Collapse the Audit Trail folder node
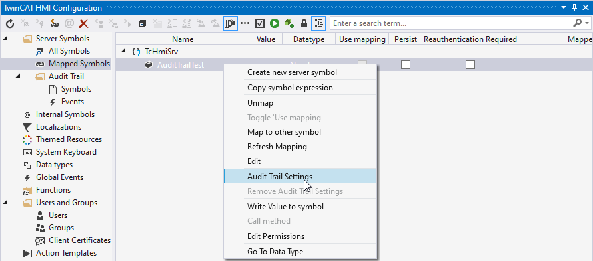The image size is (593, 261). (18, 76)
